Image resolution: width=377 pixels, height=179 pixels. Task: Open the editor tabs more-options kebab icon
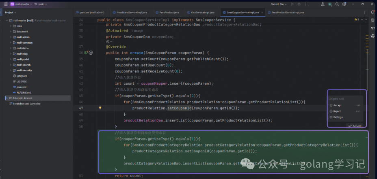(x=365, y=13)
